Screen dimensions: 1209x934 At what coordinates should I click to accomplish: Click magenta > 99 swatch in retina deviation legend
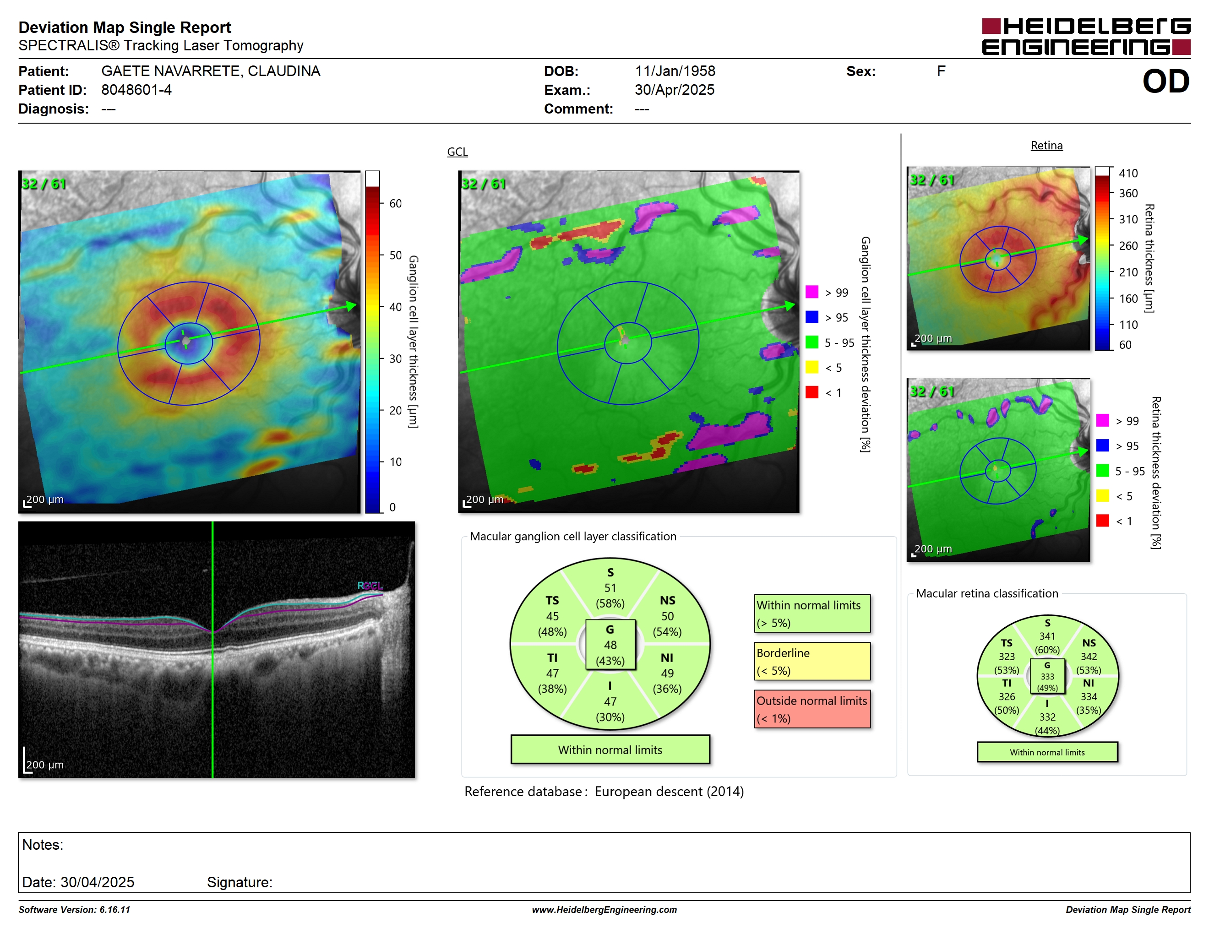1102,420
